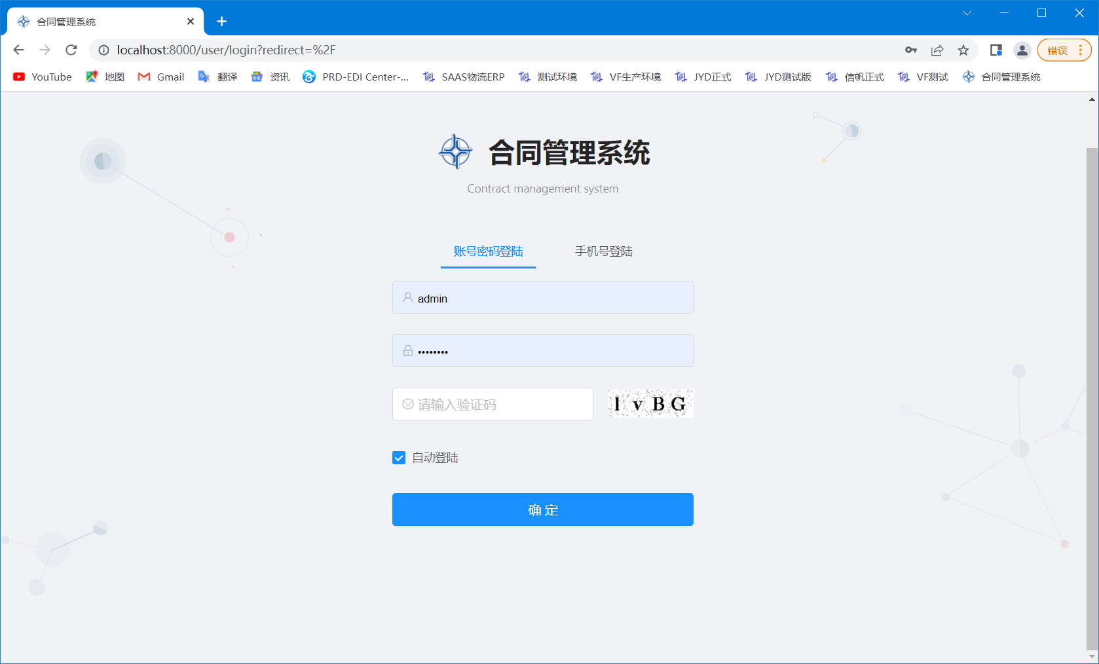This screenshot has width=1099, height=664.
Task: Open the browser side panel
Action: pos(996,50)
